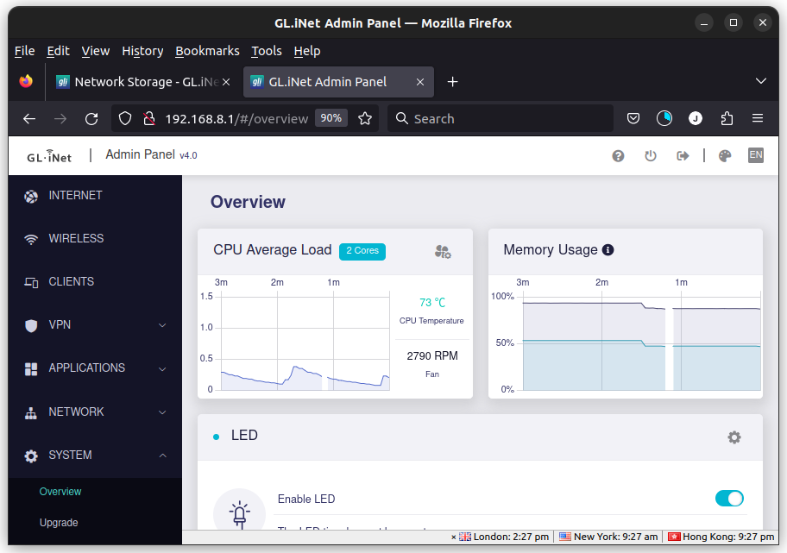The height and width of the screenshot is (553, 787).
Task: Open the Help menu
Action: [307, 51]
